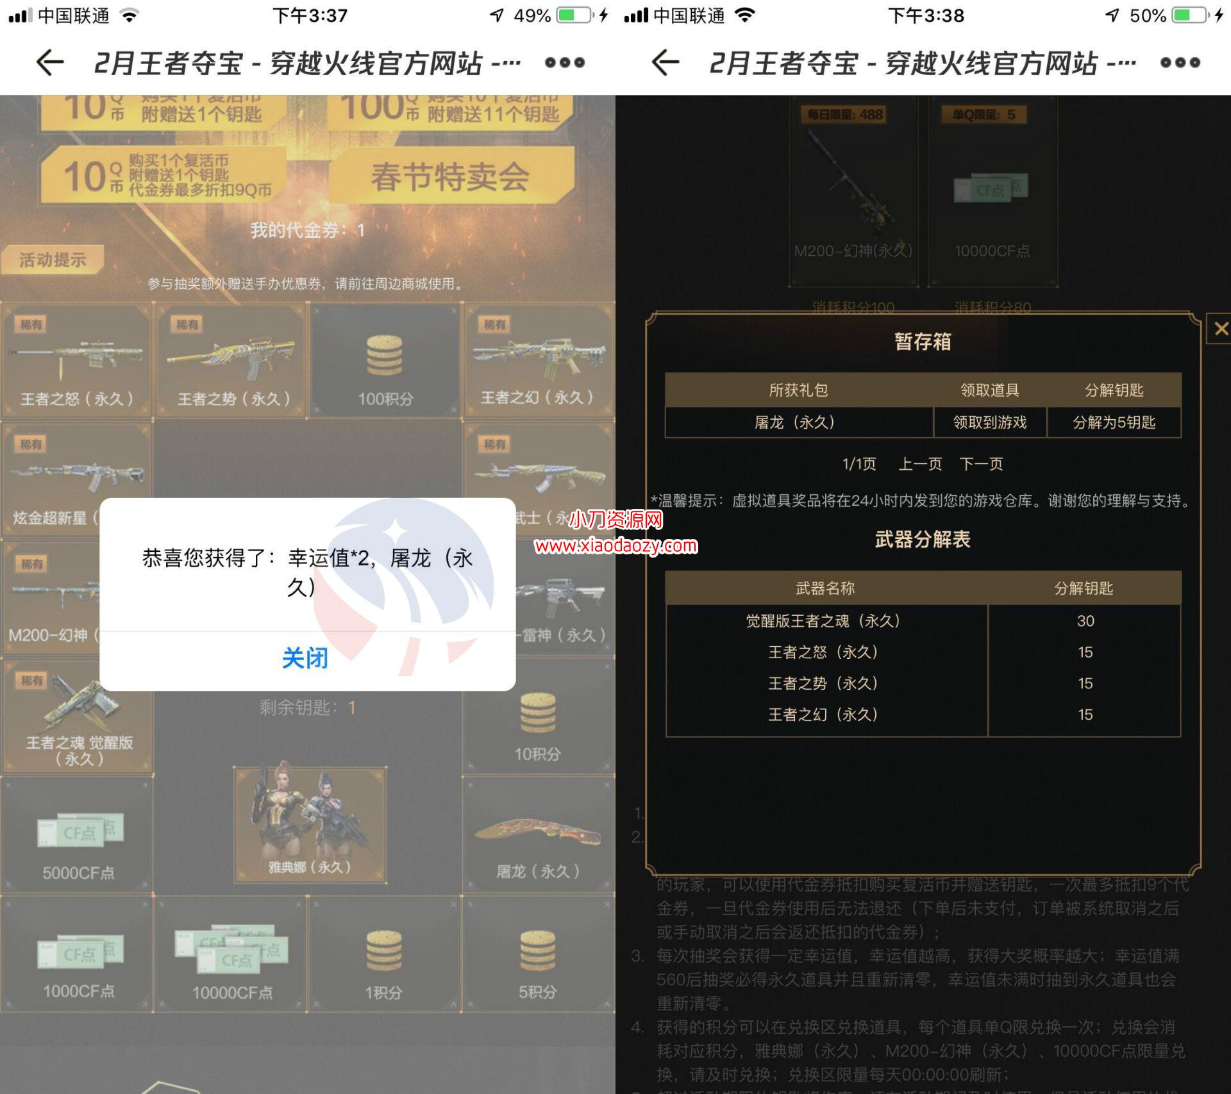The height and width of the screenshot is (1094, 1231).
Task: Tap the 暂存箱 title
Action: (923, 342)
